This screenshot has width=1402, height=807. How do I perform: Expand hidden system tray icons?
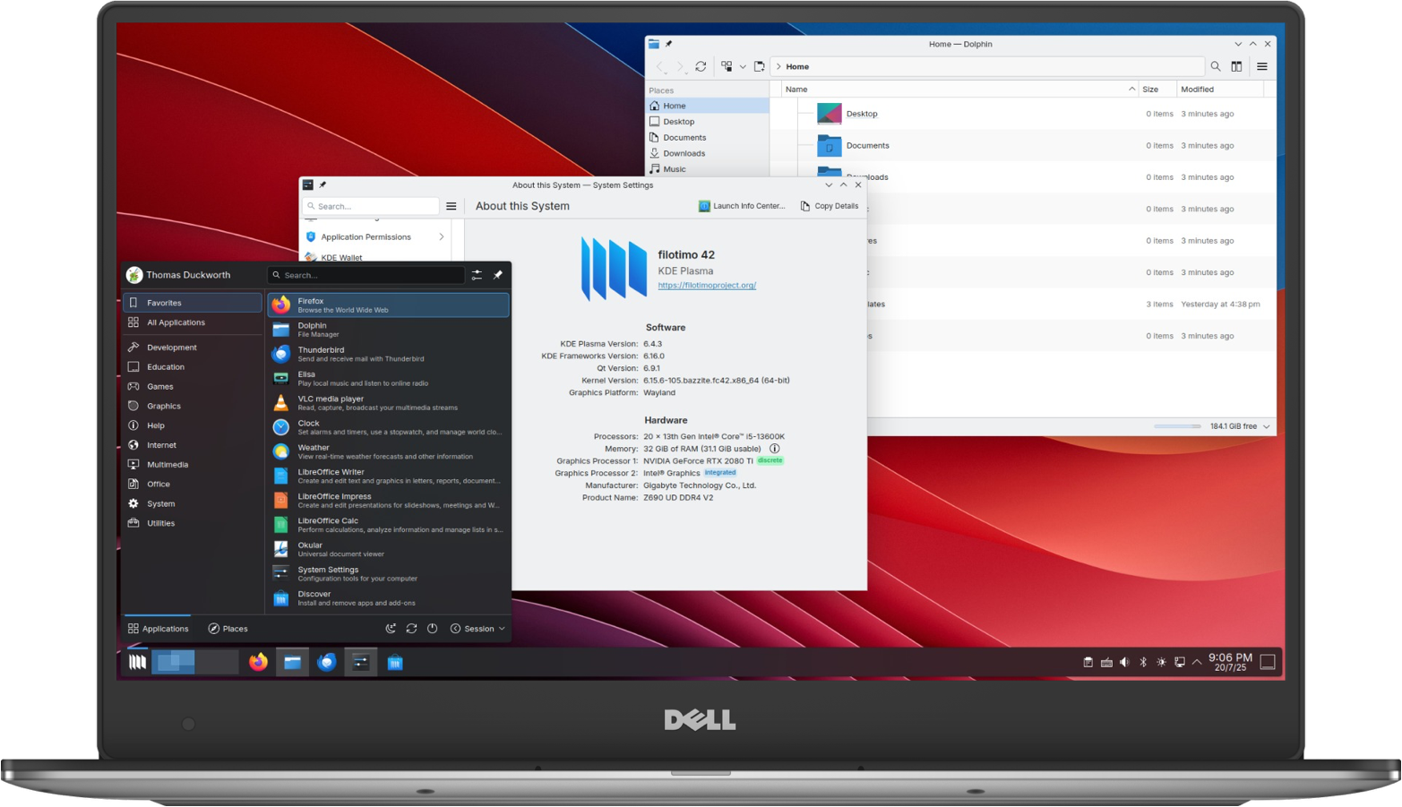click(x=1197, y=663)
